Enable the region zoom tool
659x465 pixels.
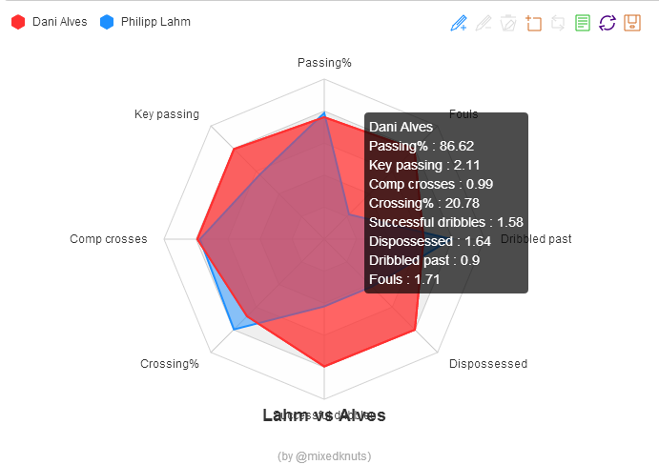pyautogui.click(x=533, y=23)
